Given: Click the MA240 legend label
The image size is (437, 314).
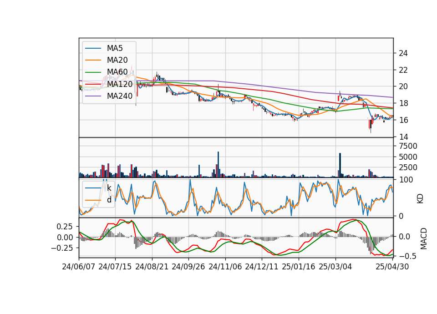Looking at the screenshot, I should pyautogui.click(x=120, y=96).
